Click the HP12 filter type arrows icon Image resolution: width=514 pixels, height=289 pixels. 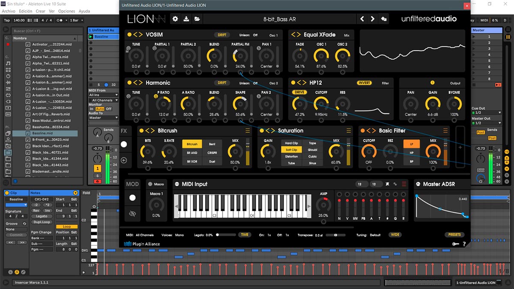click(302, 83)
